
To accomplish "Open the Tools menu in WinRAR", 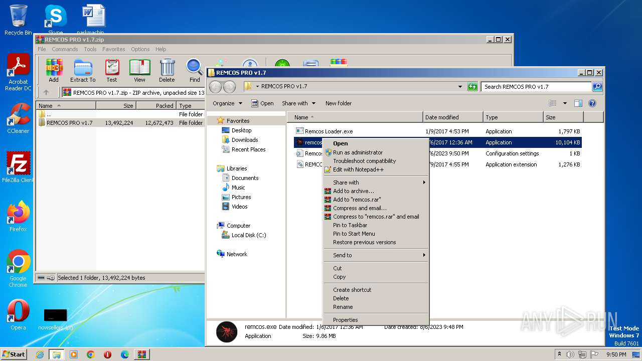I will (90, 49).
